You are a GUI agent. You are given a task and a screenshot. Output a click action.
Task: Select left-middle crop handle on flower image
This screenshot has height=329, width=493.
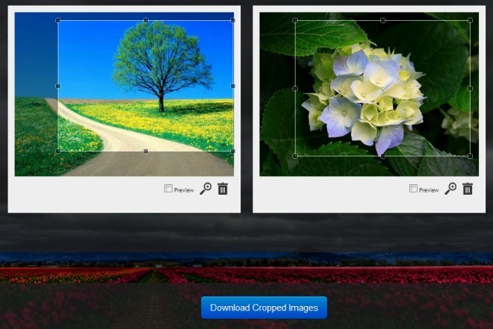pos(295,89)
